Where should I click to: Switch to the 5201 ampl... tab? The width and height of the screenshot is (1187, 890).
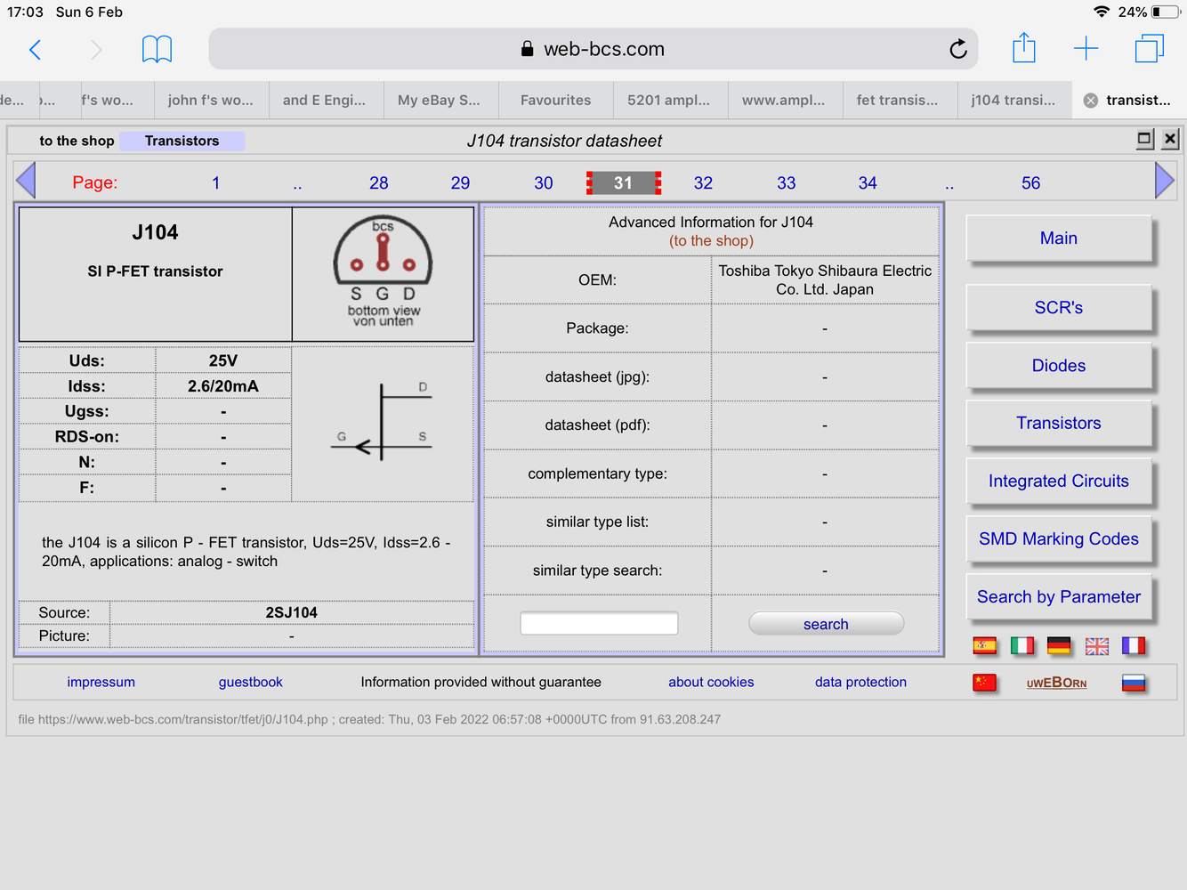click(669, 100)
